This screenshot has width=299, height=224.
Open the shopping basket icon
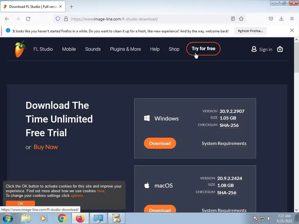280,49
